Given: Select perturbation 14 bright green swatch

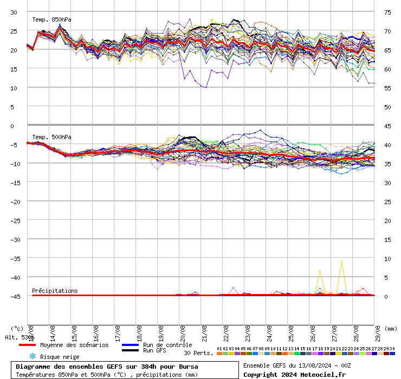Looking at the screenshot, I should click(296, 354).
